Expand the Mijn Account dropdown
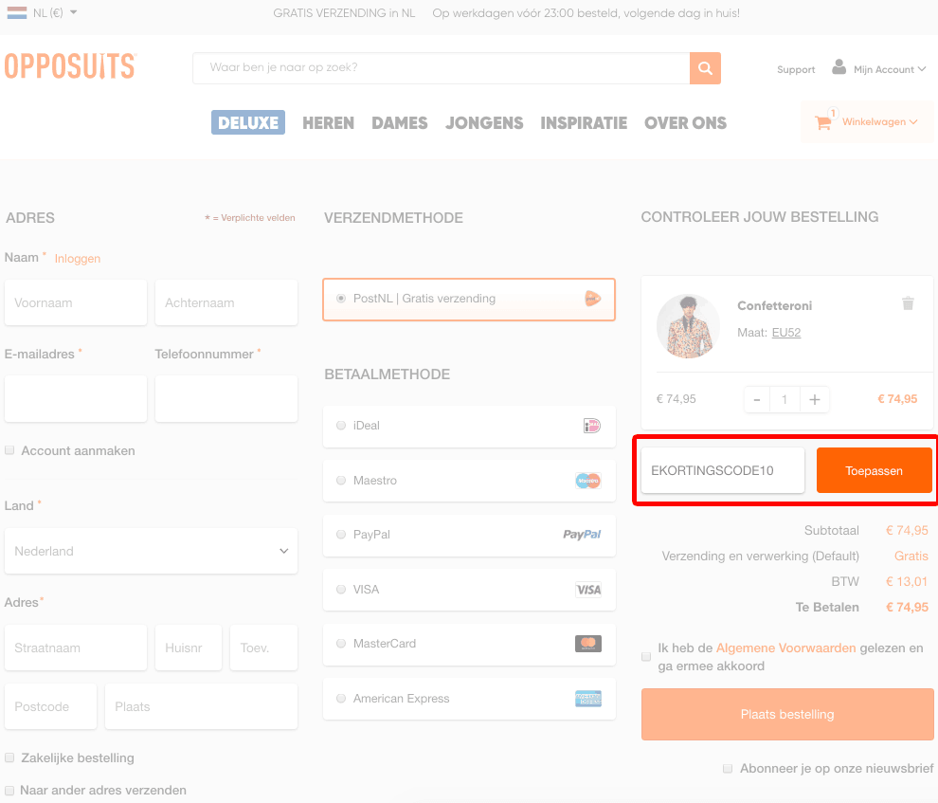Viewport: 938px width, 803px height. (x=890, y=69)
